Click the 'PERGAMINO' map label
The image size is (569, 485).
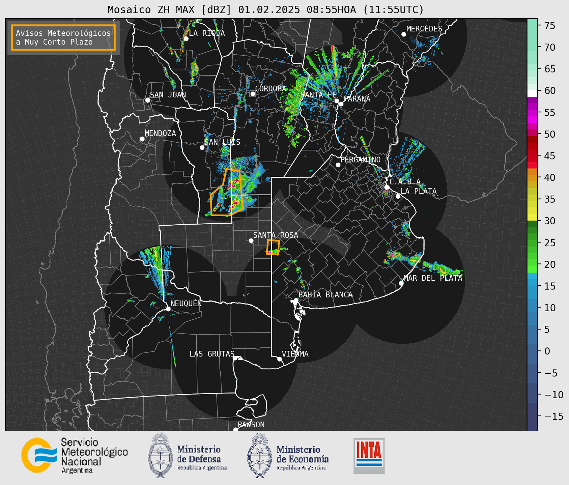361,160
